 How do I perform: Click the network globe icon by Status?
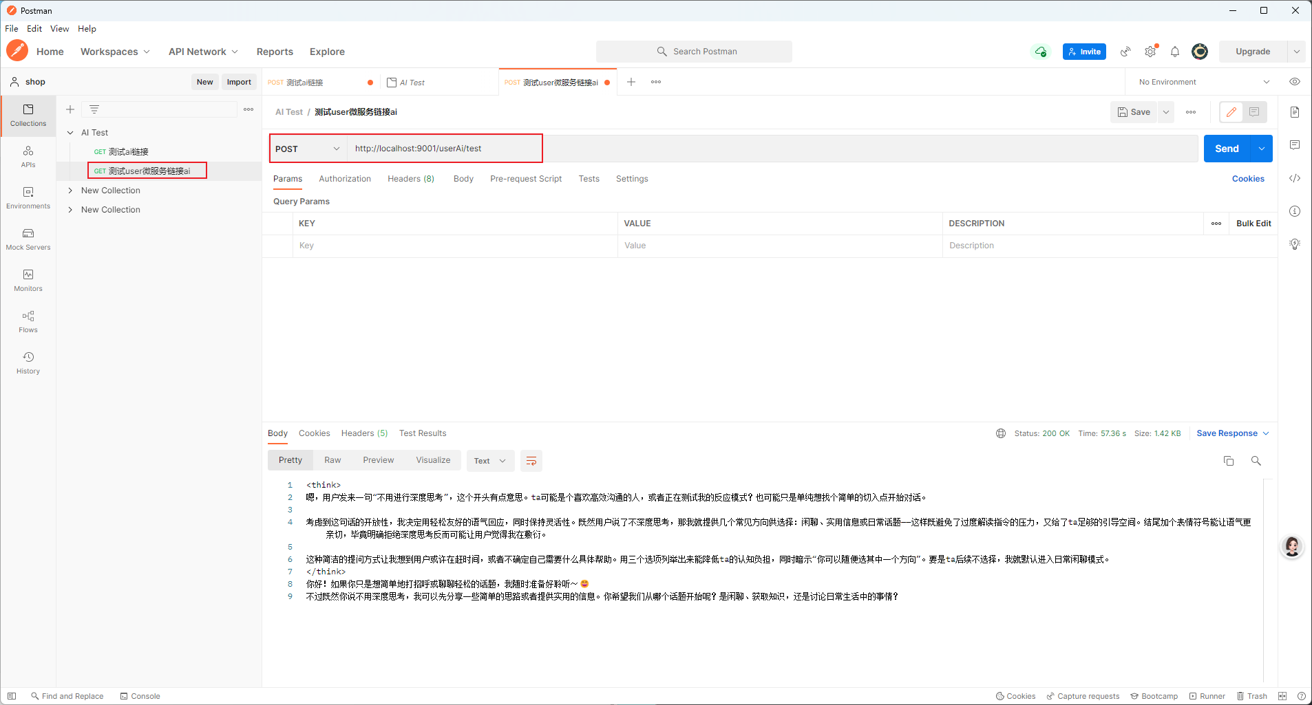(1001, 433)
